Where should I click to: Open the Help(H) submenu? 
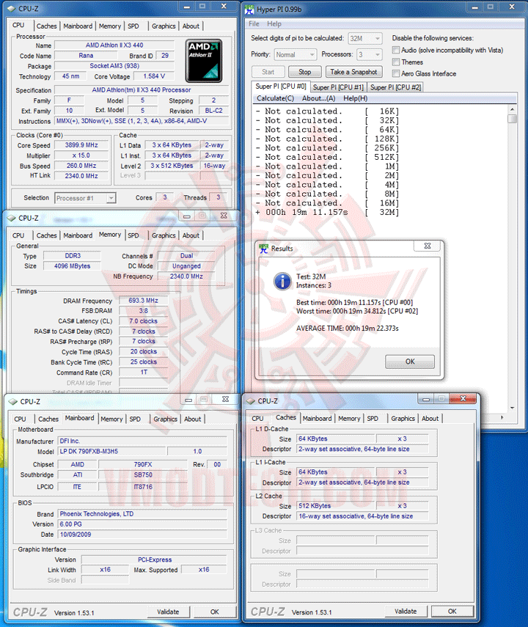[355, 98]
